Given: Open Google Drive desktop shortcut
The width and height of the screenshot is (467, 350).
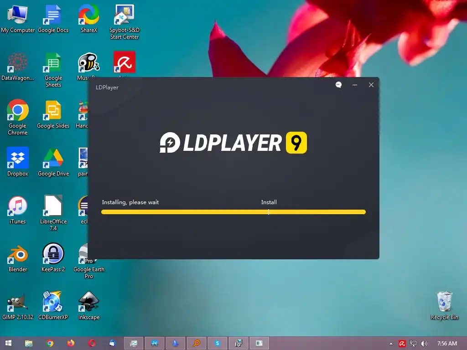Looking at the screenshot, I should click(53, 162).
